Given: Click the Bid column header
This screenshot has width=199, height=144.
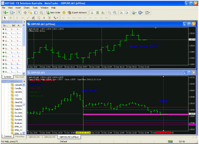Looking at the screenshot, I should point(14,25).
